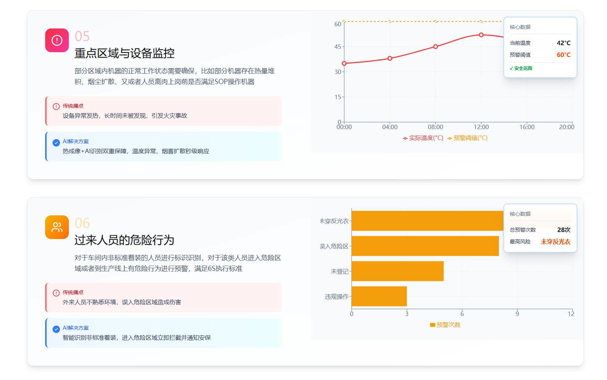Click the 08:00 data point on temperature line

pos(436,47)
